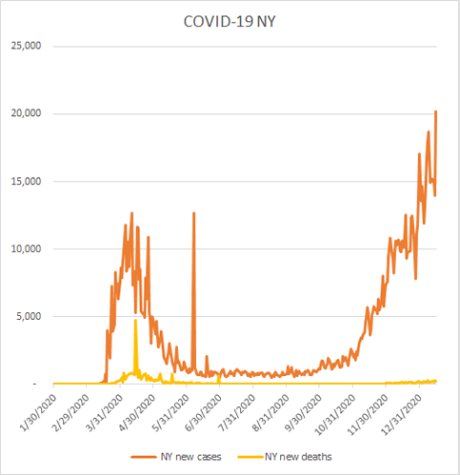Click the 10,000 y-axis label
Screen dimensions: 460x475
pyautogui.click(x=26, y=248)
